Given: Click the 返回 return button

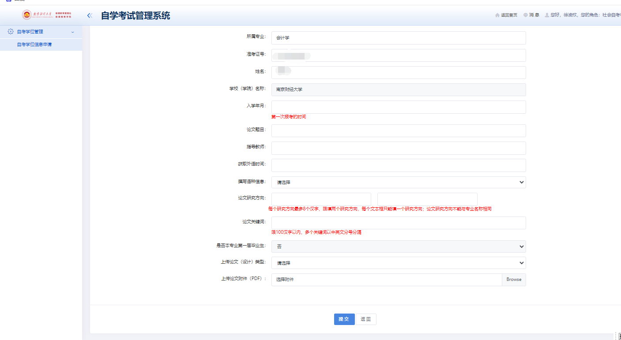Looking at the screenshot, I should click(x=366, y=319).
